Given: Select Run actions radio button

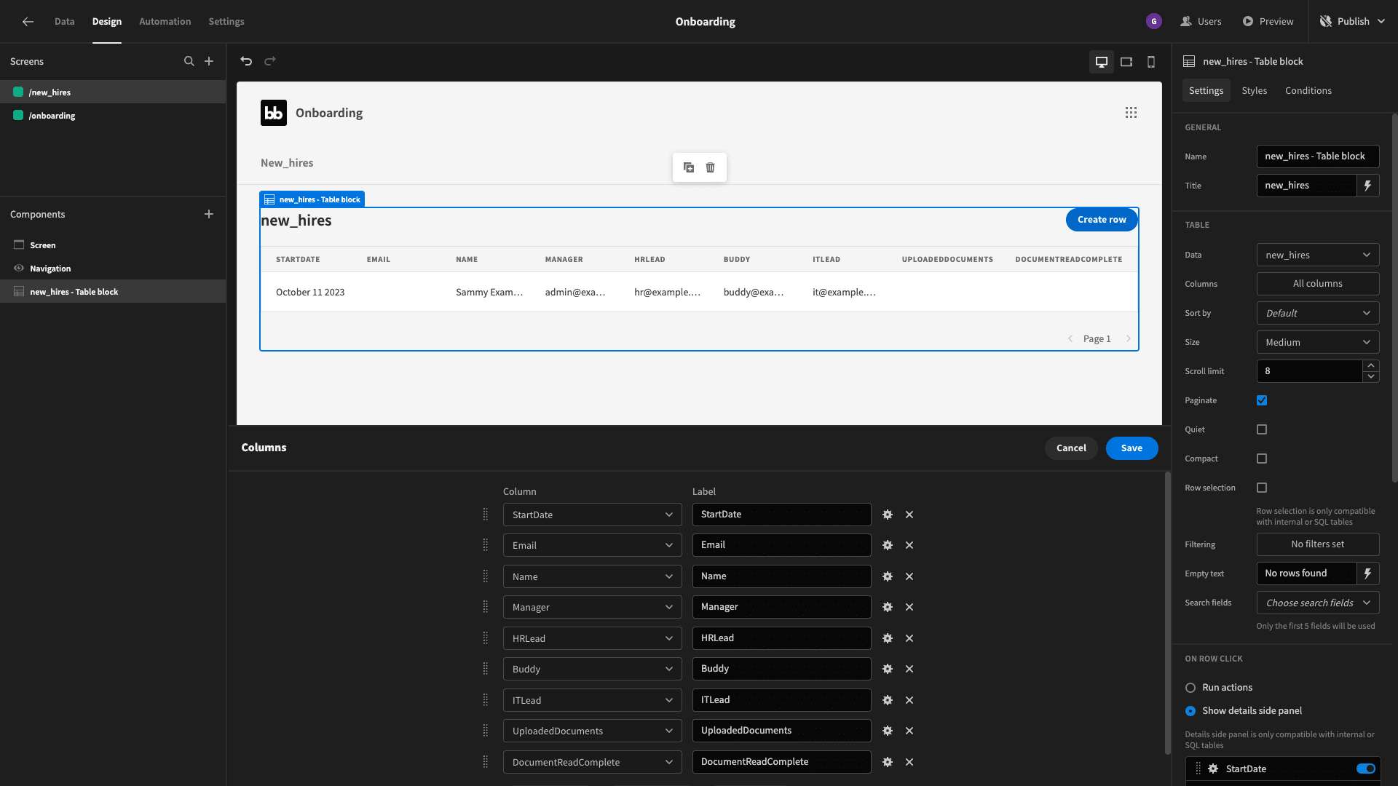Looking at the screenshot, I should coord(1190,688).
